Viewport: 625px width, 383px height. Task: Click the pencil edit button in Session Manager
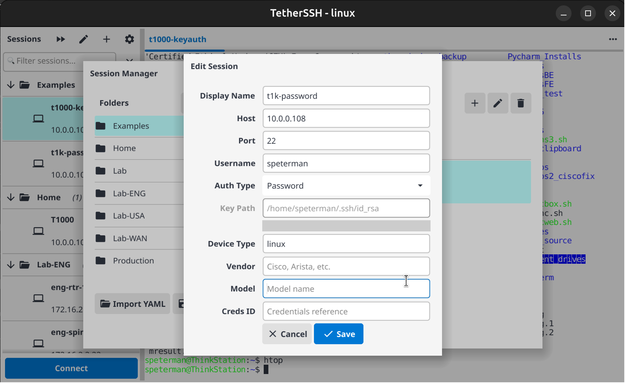[x=498, y=103]
